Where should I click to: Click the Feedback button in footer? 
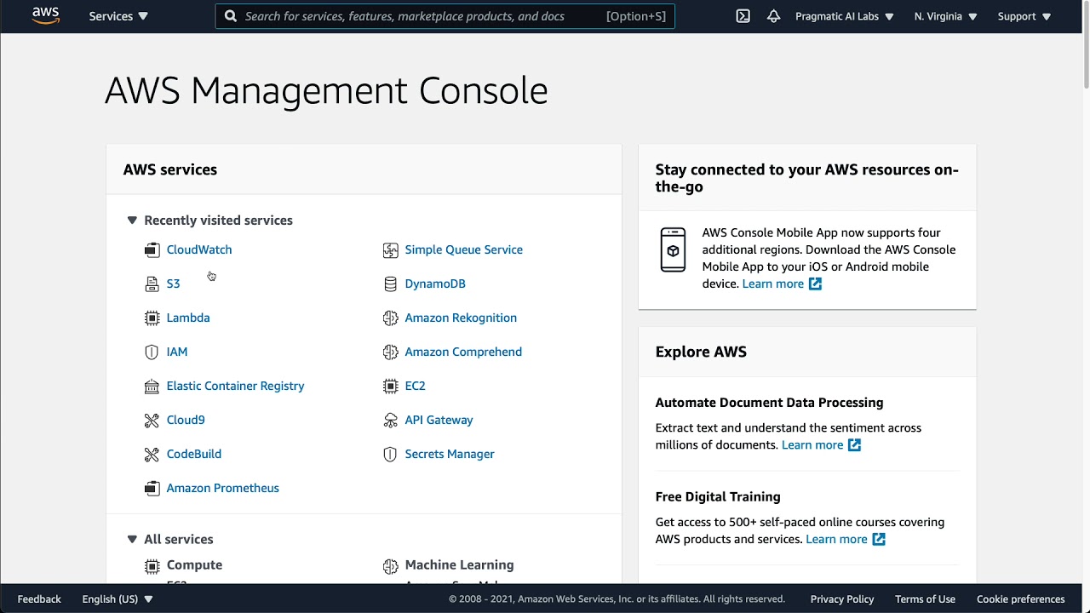39,599
